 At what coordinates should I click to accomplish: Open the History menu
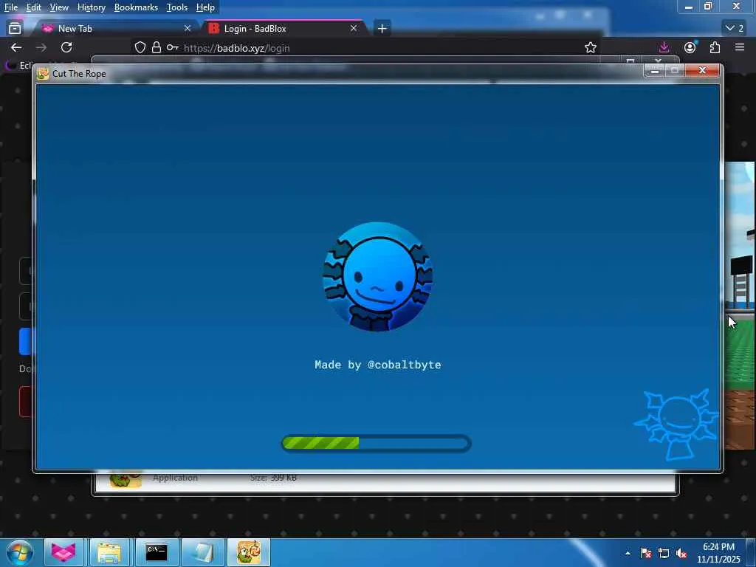91,7
